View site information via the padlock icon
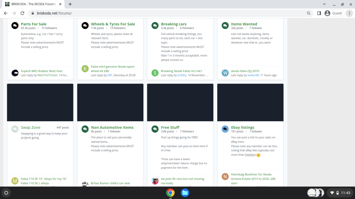Image resolution: width=355 pixels, height=199 pixels. coord(33,13)
